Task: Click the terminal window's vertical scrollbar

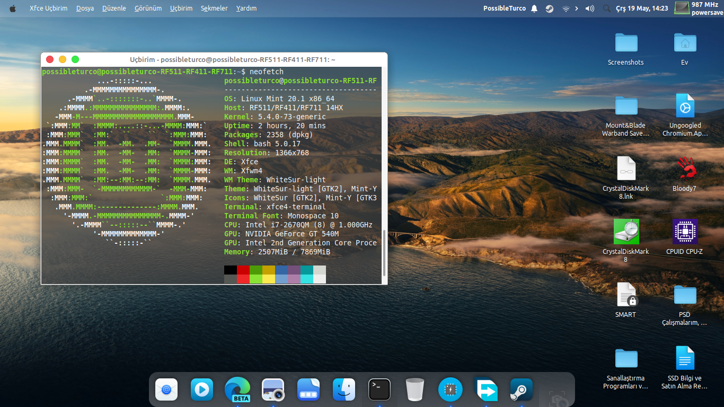Action: pos(384,252)
